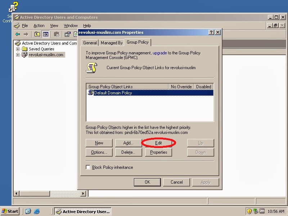Click the policy Properties button
The image size is (288, 216).
tap(158, 152)
